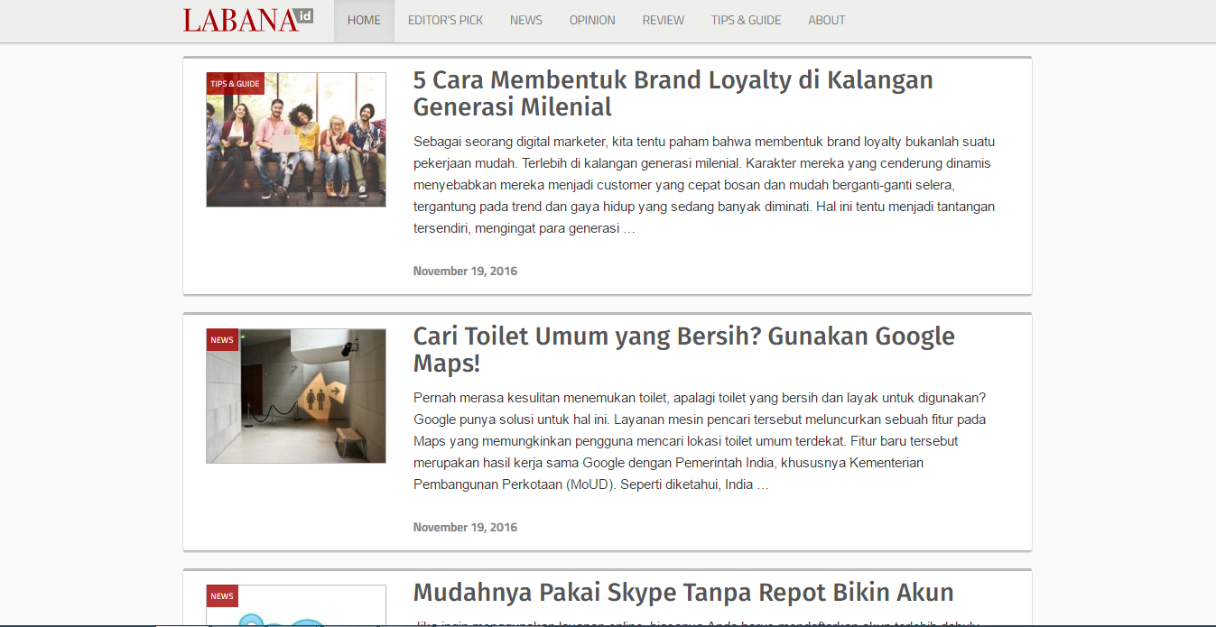1216x627 pixels.
Task: Open the Cari Toilet Umum Google Maps headline
Action: (684, 349)
